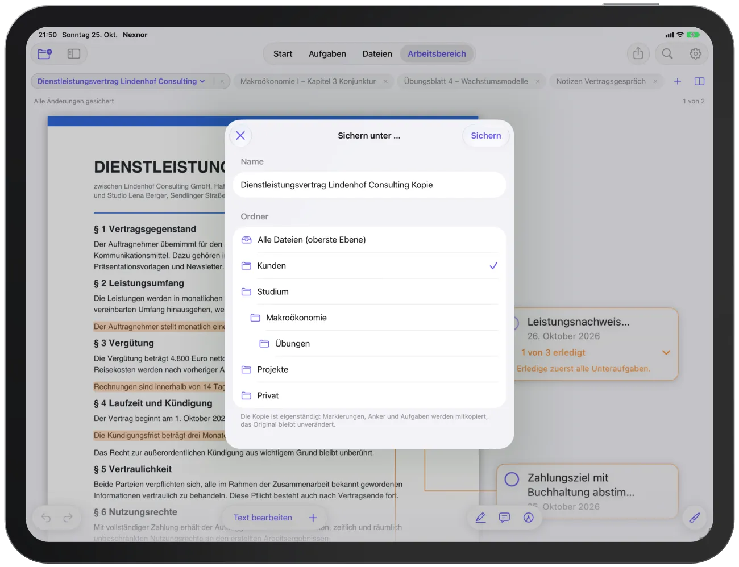739x567 pixels.
Task: Close the Übungsblatt 4 tab
Action: click(538, 81)
